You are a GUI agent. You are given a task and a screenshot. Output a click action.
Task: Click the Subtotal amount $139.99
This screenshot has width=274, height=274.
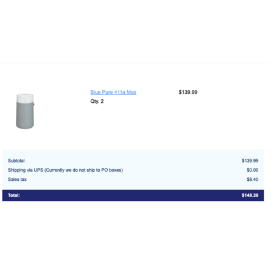pos(250,161)
